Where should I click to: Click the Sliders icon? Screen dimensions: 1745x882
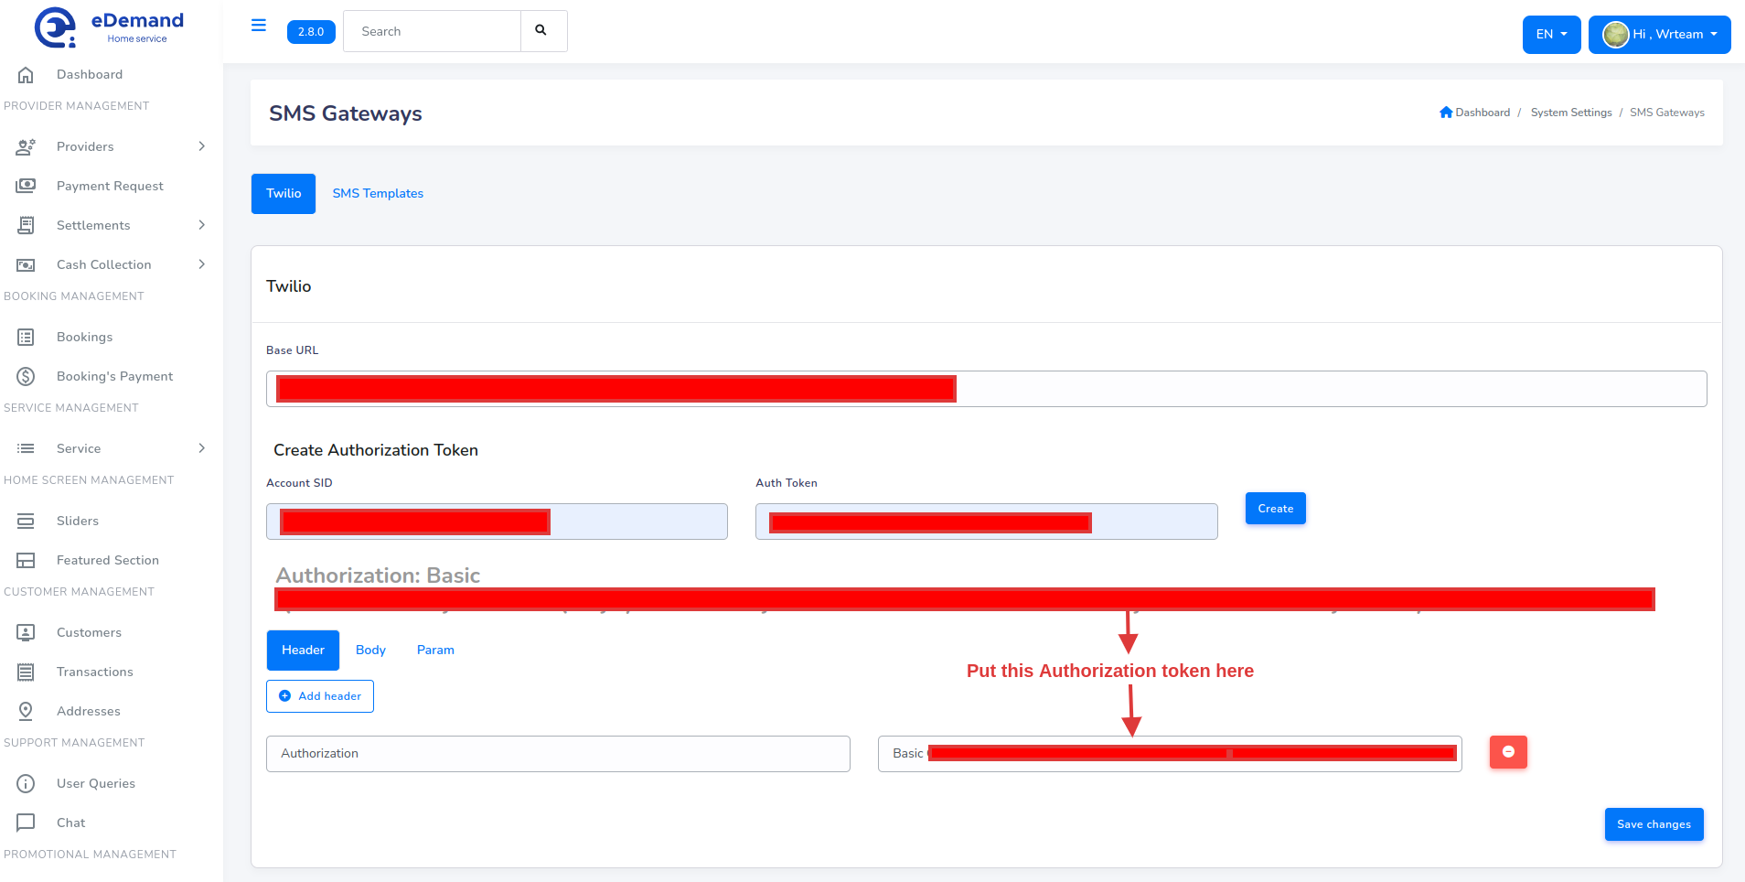tap(26, 521)
